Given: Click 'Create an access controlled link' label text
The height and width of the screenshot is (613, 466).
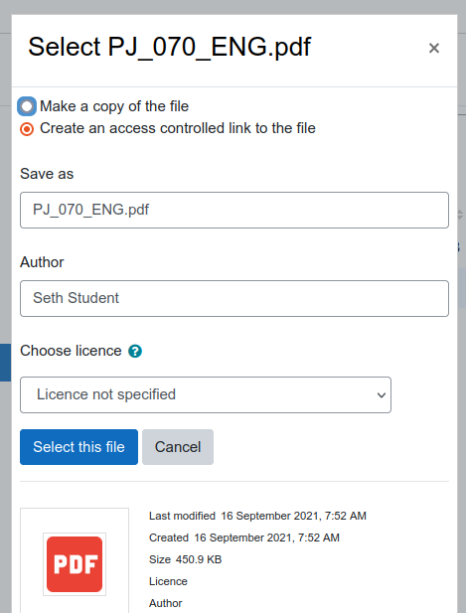Looking at the screenshot, I should click(178, 128).
